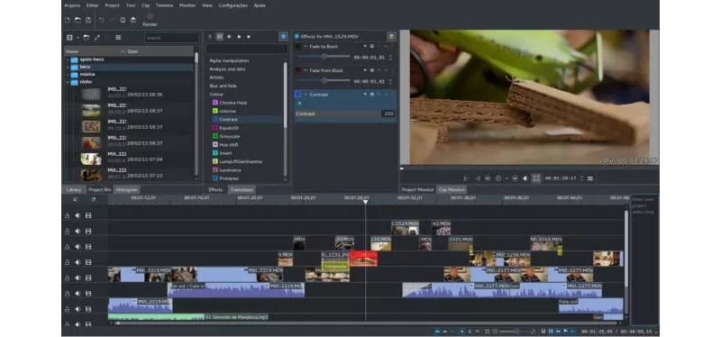The height and width of the screenshot is (337, 721).
Task: Select clip thumbnail dated 28/02/15 08:36
Action: tap(91, 94)
